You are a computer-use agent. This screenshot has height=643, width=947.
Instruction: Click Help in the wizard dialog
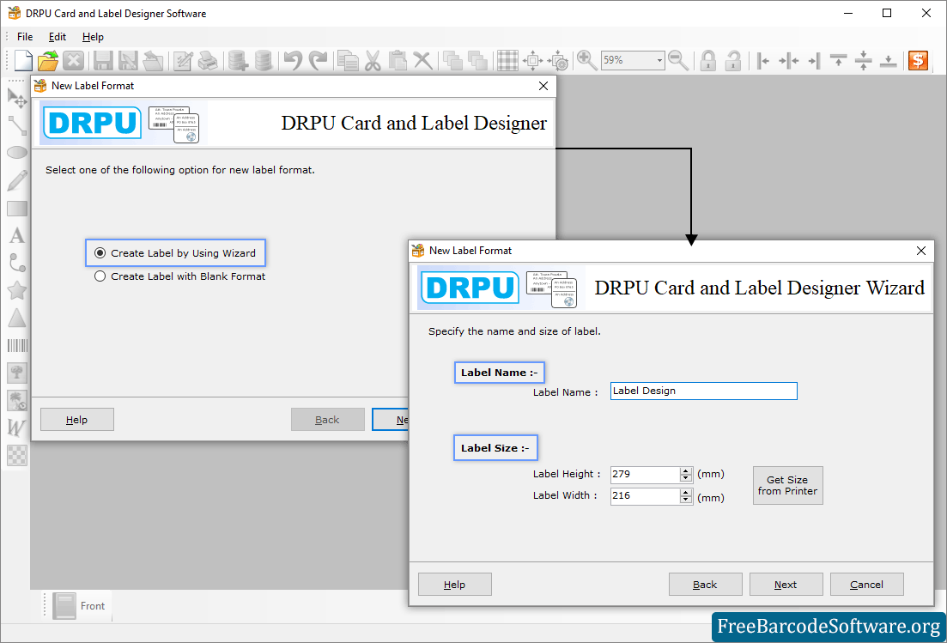454,585
